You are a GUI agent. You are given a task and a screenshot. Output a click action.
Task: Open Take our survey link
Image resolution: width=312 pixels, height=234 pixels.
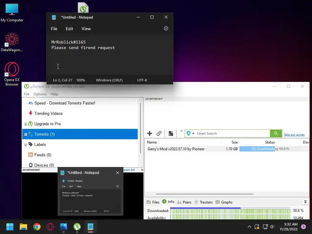click(x=294, y=134)
